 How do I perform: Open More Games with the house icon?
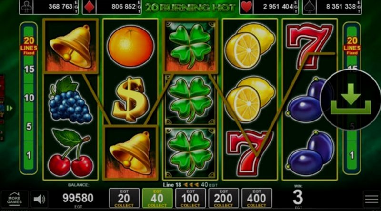point(15,199)
